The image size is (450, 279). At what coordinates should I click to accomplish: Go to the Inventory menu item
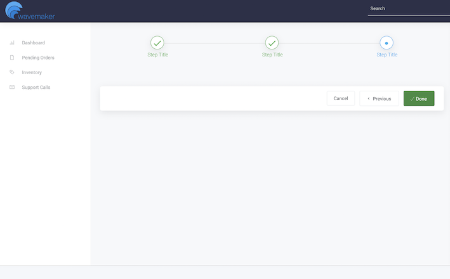32,72
